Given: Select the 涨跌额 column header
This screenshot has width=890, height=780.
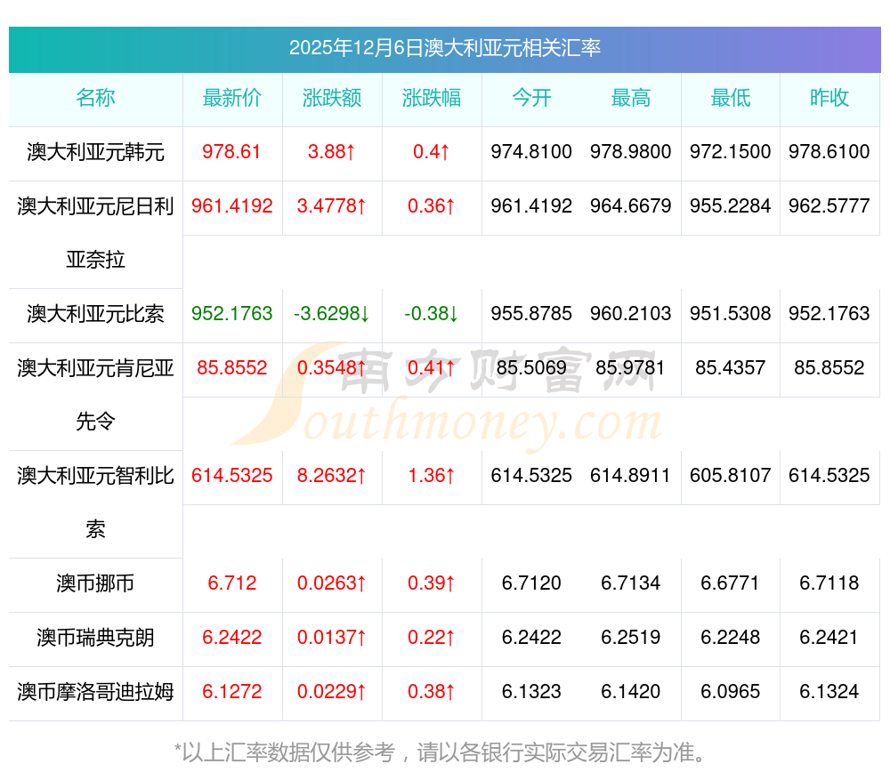Looking at the screenshot, I should tap(332, 98).
